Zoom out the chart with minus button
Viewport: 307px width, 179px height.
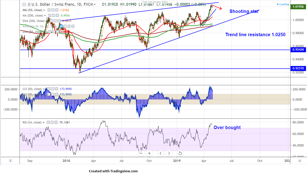pos(141,153)
